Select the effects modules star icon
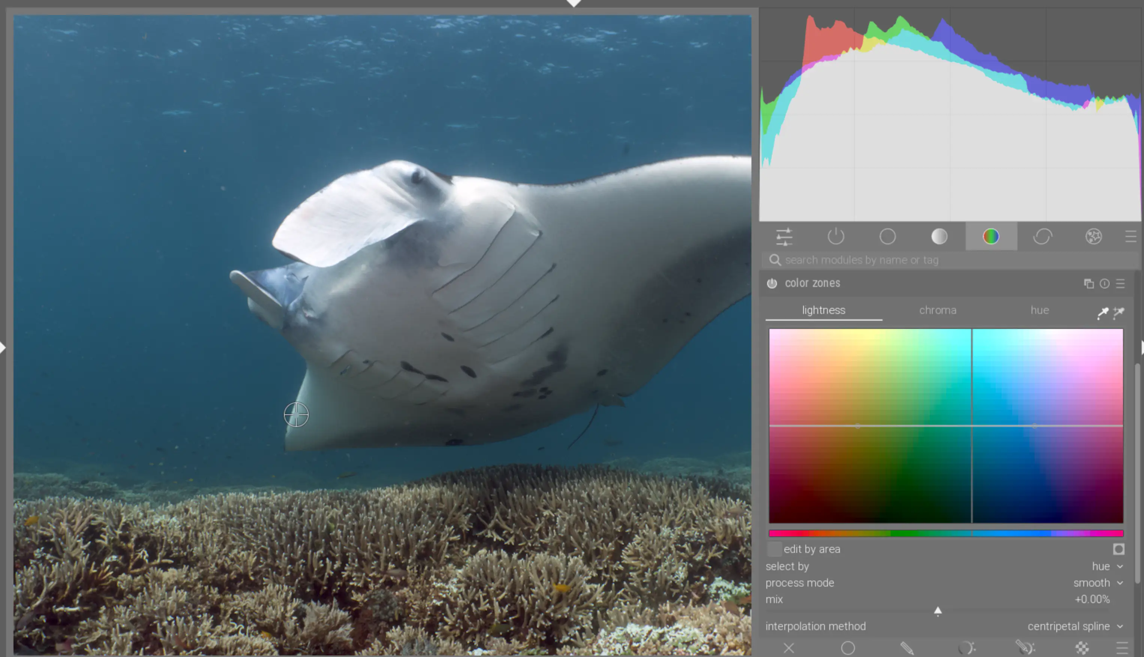The height and width of the screenshot is (657, 1144). [x=1094, y=236]
